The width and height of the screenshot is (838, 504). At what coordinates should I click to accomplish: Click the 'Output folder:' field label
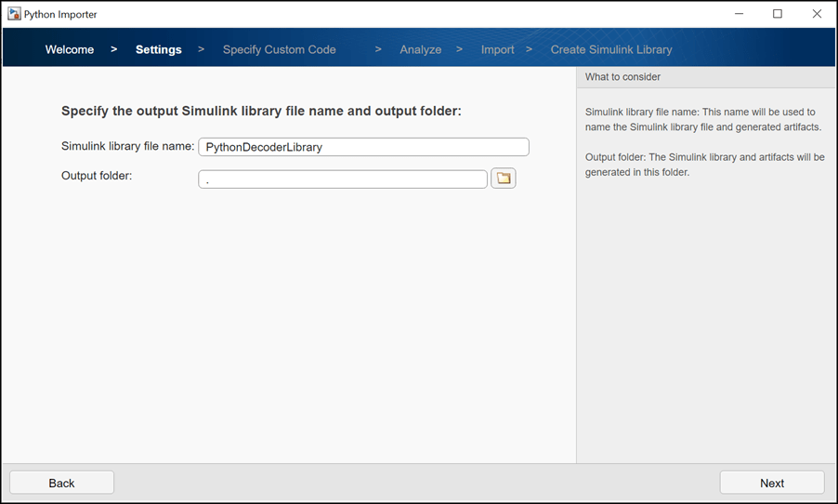click(x=97, y=175)
